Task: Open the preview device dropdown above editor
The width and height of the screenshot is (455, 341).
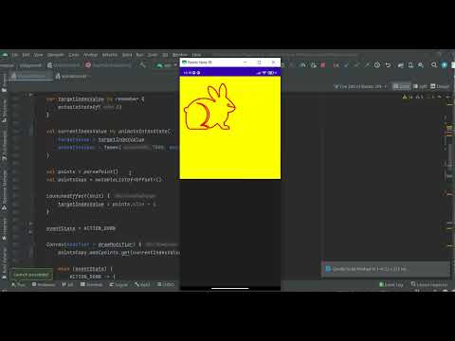Action: coord(360,86)
